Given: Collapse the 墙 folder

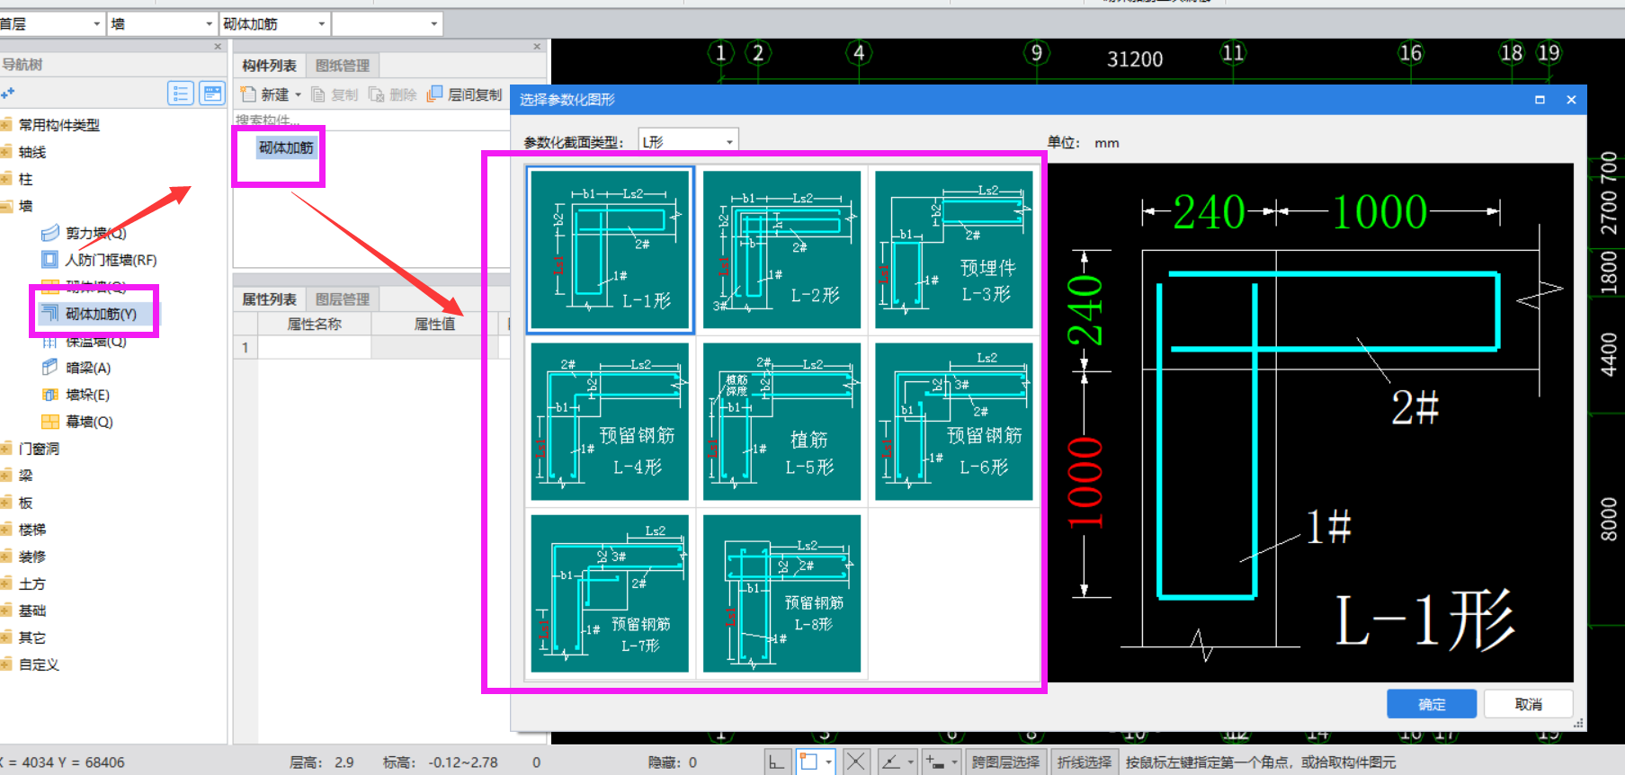Looking at the screenshot, I should click(7, 206).
